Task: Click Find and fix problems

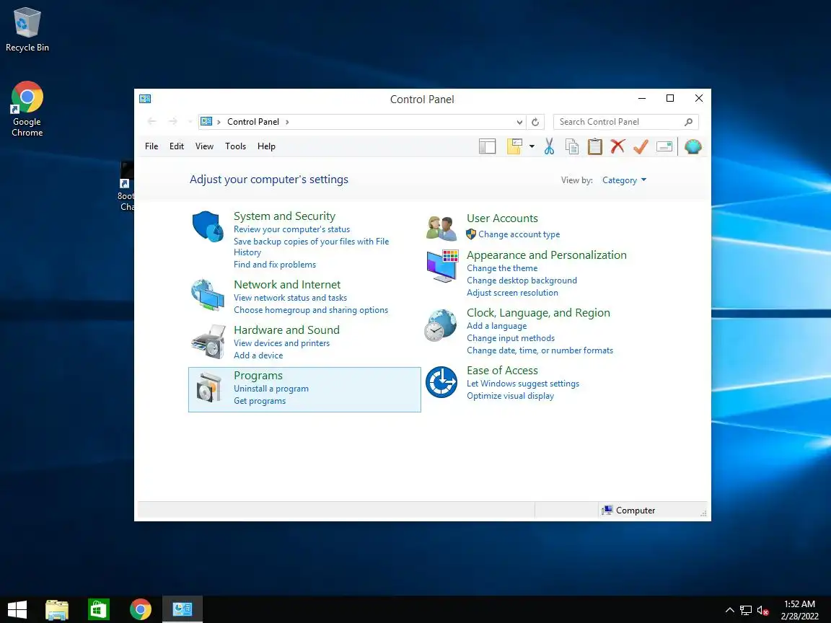Action: click(x=275, y=265)
